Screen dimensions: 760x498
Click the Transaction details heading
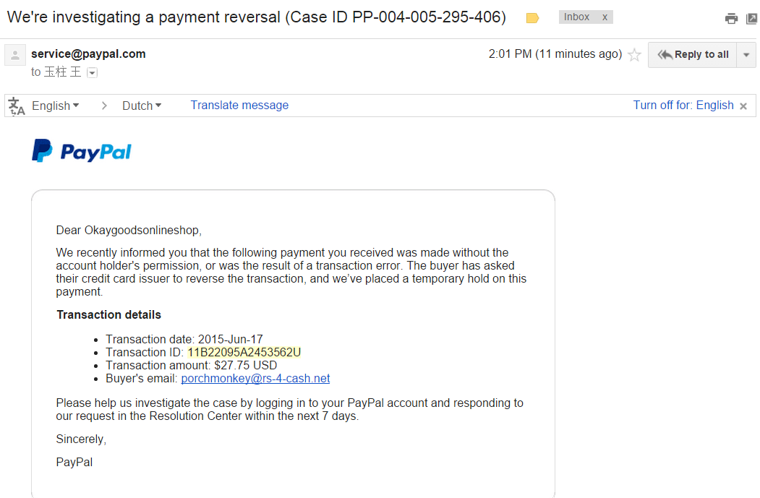click(x=108, y=315)
